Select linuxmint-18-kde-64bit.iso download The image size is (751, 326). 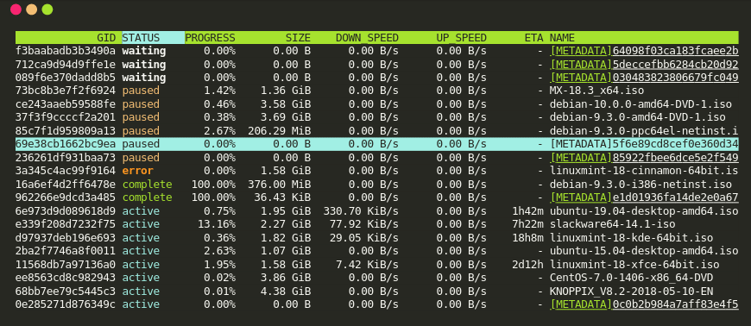631,237
